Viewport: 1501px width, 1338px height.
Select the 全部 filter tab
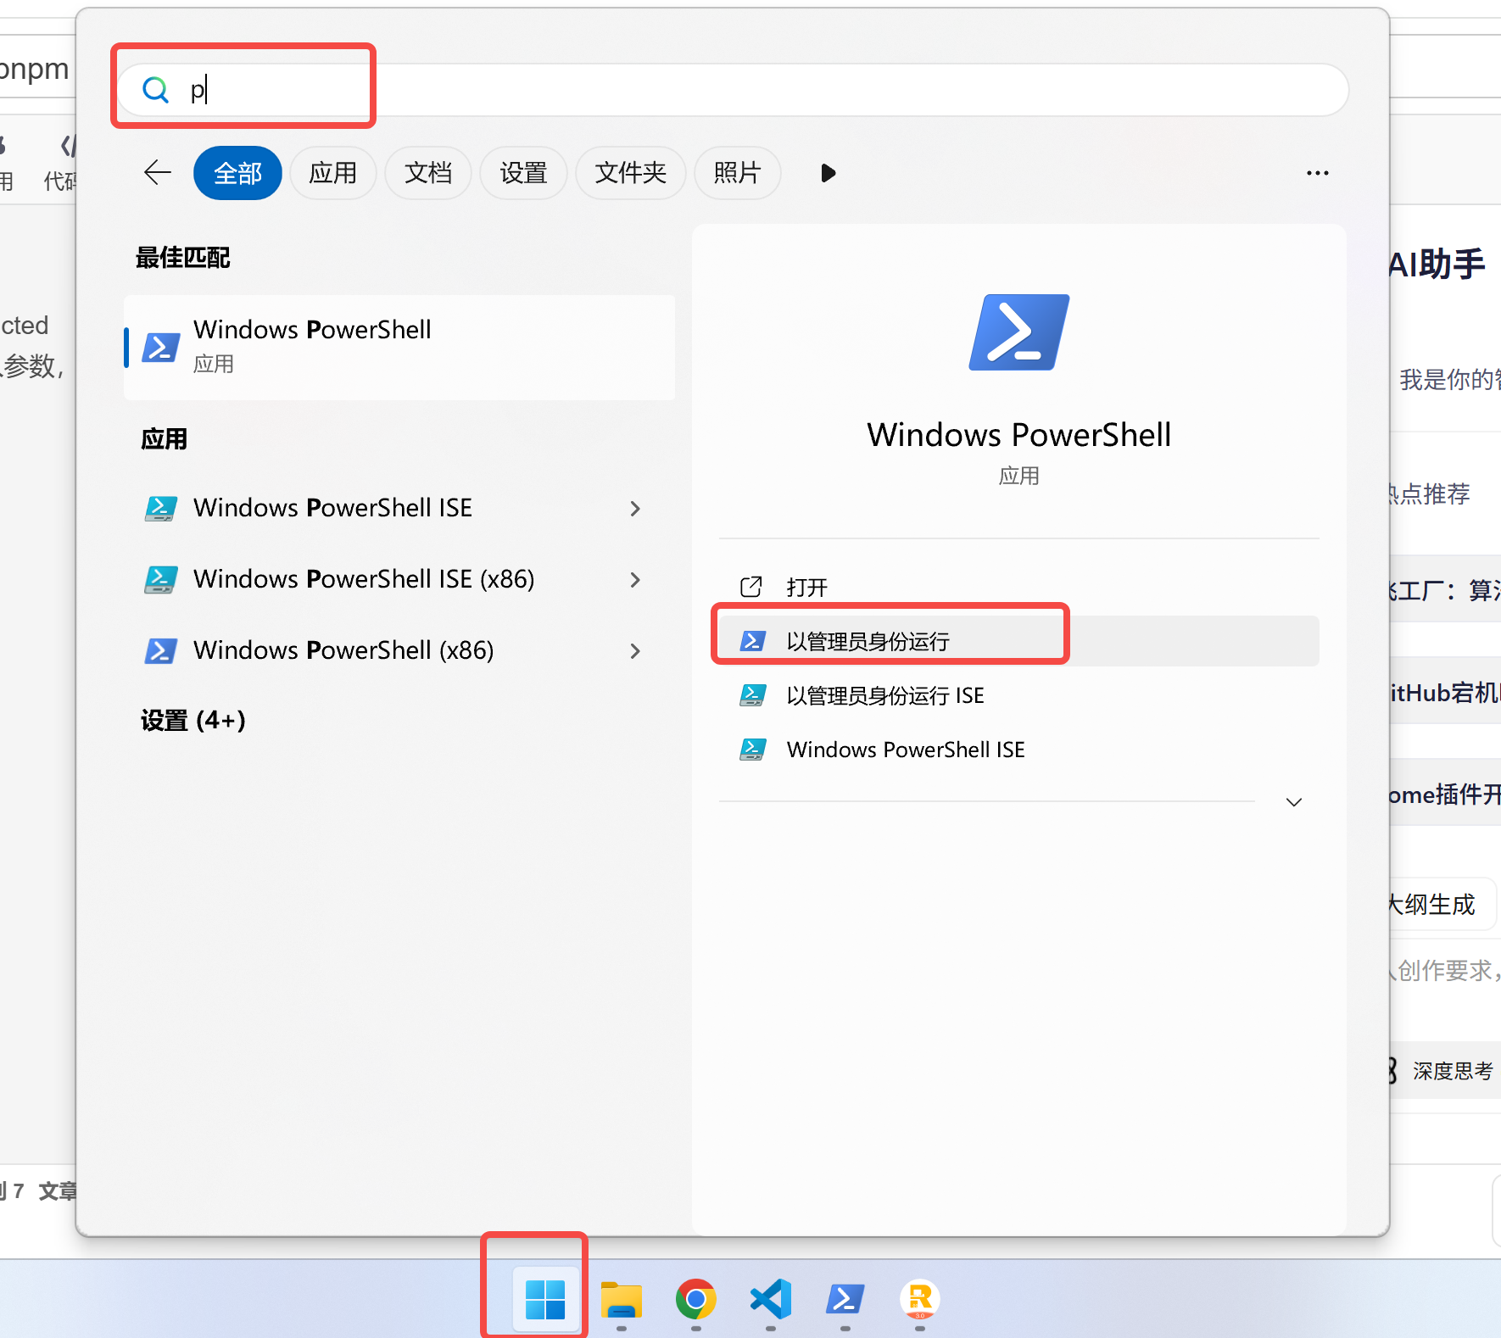coord(237,173)
